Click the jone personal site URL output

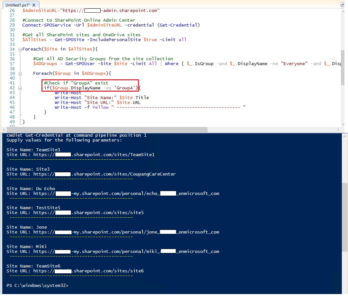[x=113, y=232]
